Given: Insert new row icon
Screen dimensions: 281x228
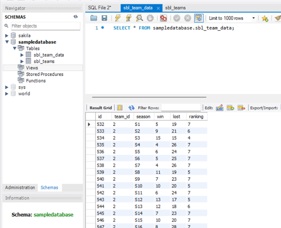Looking at the screenshot, I should click(x=230, y=108).
